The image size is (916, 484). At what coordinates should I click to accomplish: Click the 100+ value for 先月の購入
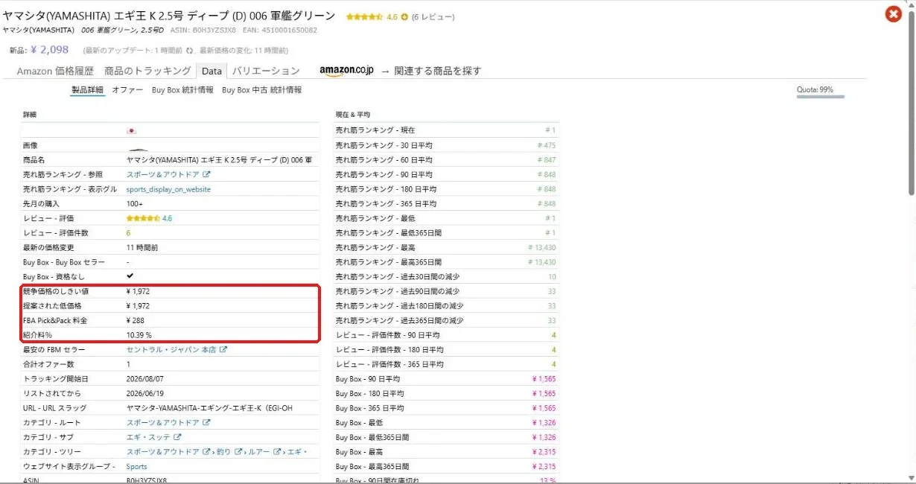[135, 203]
